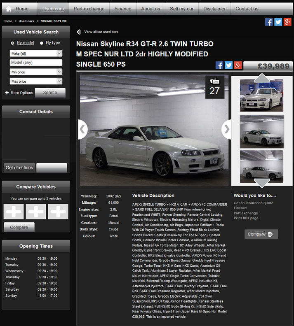Click the NISSAN SKYLINE breadcrumb text
This screenshot has height=326, width=294.
click(54, 21)
